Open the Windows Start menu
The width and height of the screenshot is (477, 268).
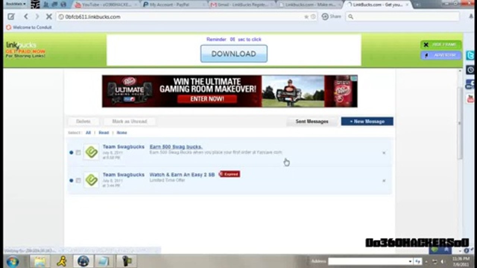[12, 261]
